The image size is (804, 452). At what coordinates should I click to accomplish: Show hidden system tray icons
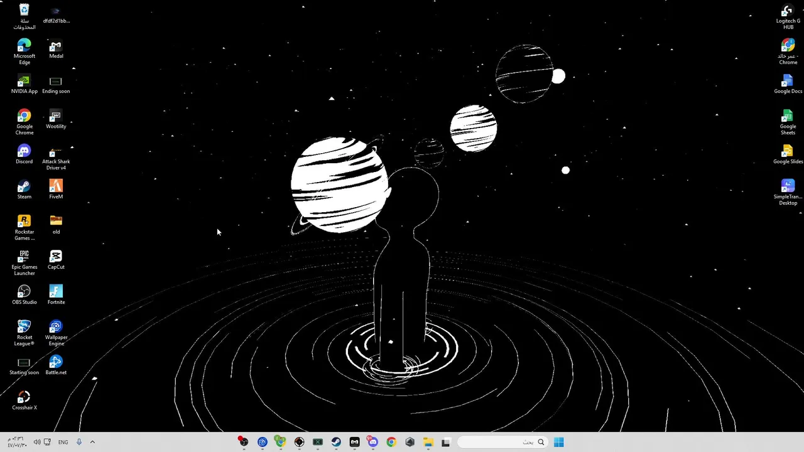92,442
